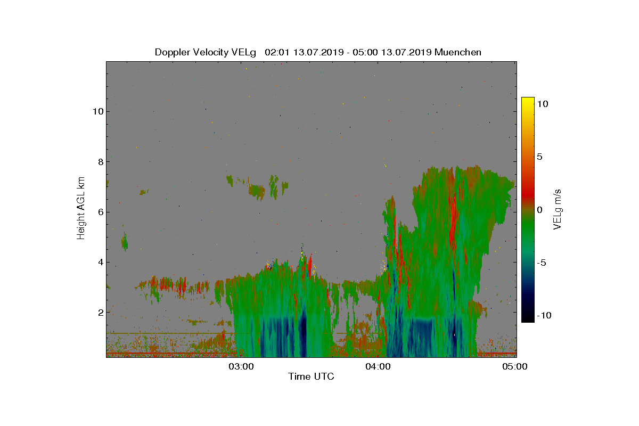Click the yellow top of the colorbar
639x426 pixels.
[x=528, y=104]
